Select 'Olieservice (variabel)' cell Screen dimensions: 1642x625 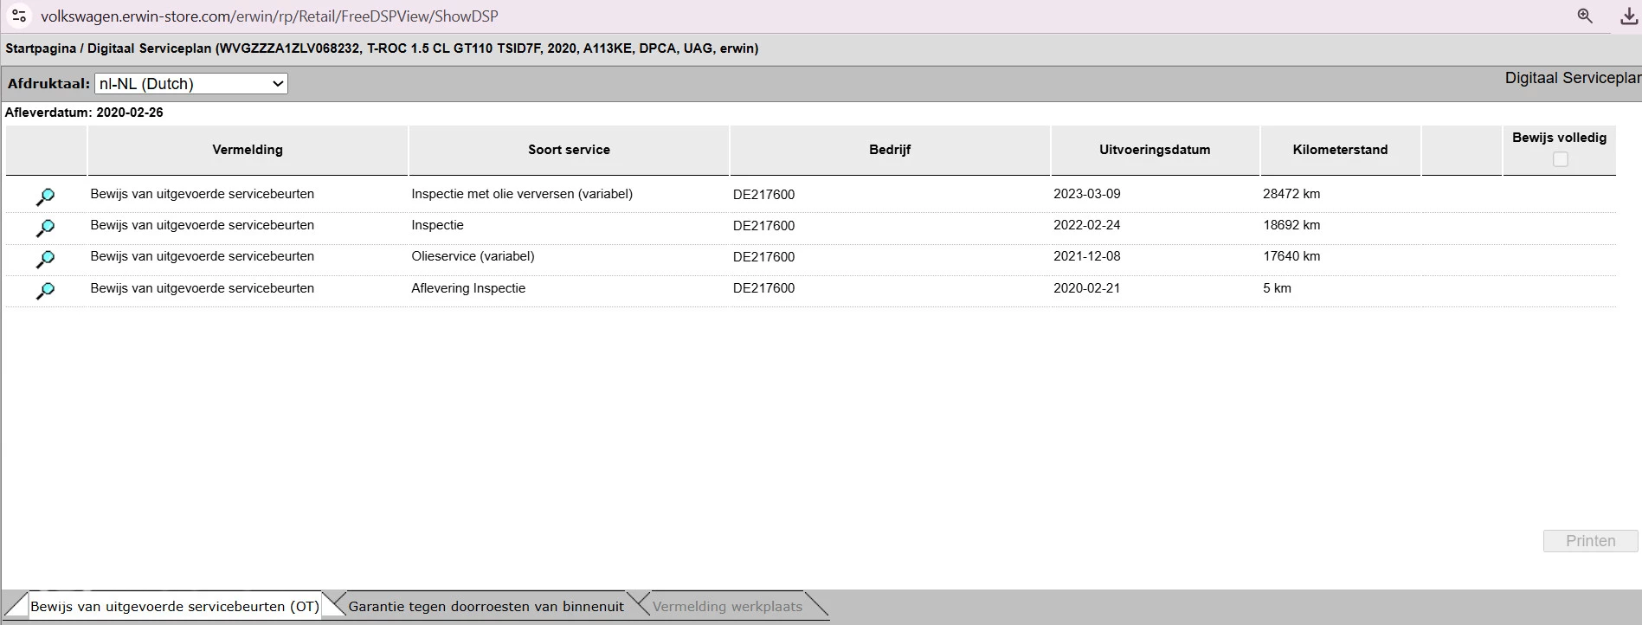pyautogui.click(x=473, y=256)
